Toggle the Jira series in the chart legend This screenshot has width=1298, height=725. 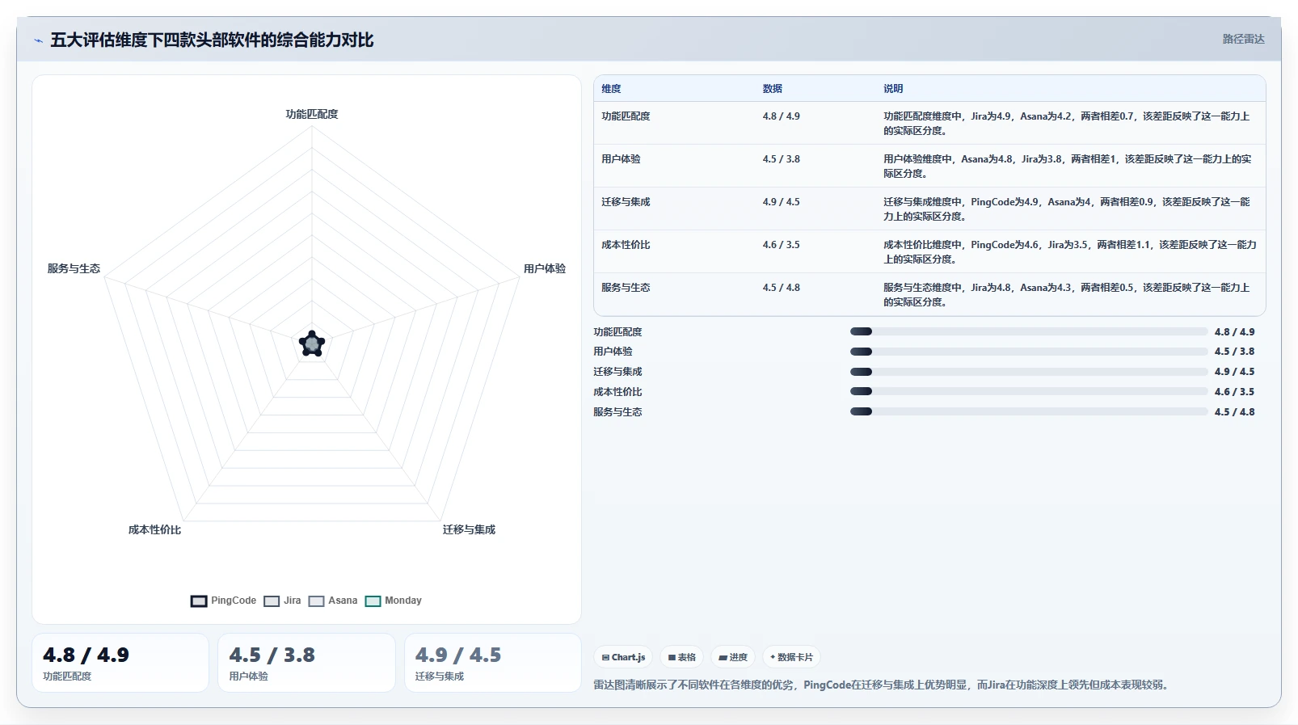tap(282, 601)
